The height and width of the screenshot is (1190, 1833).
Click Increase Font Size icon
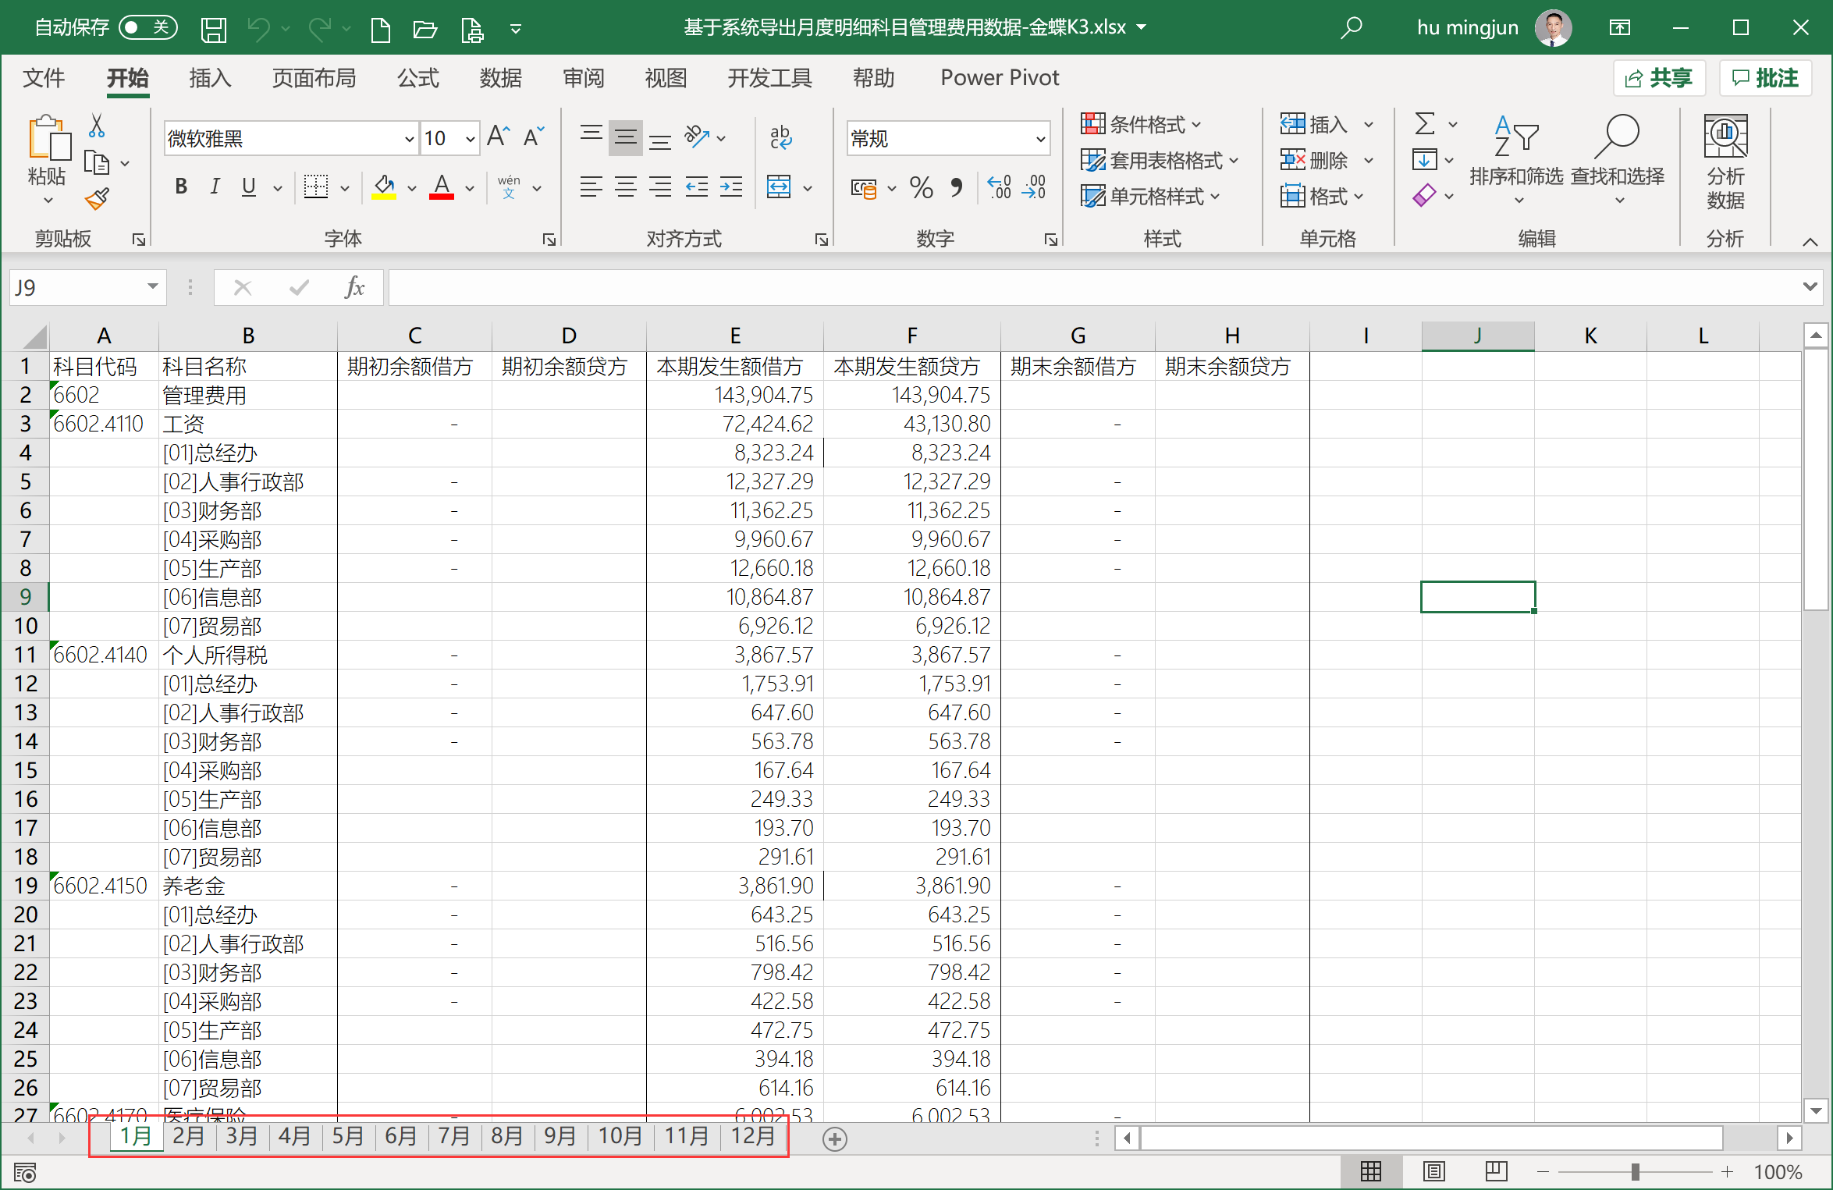click(x=498, y=137)
